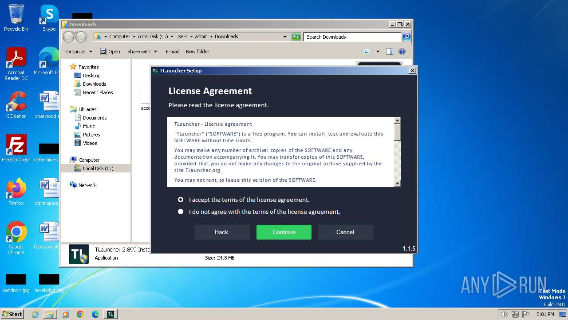Launch Acrobat Reader DC from desktop
The width and height of the screenshot is (568, 320).
click(x=16, y=64)
